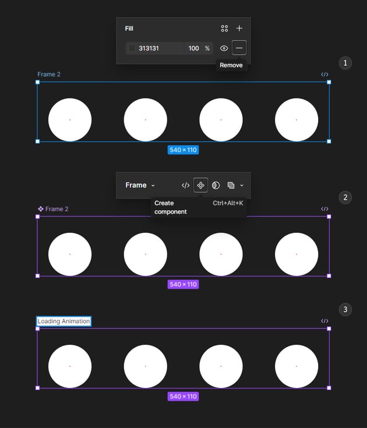This screenshot has width=367, height=428.
Task: Open Dev Mode code icon in Frame toolbar
Action: point(185,185)
